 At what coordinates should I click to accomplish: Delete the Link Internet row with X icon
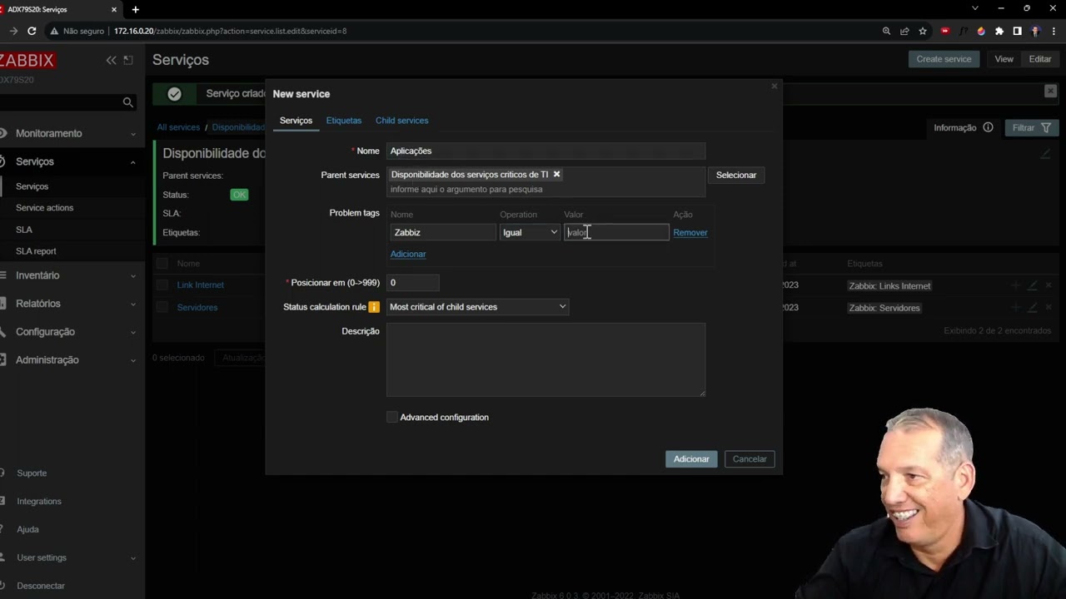(1049, 285)
